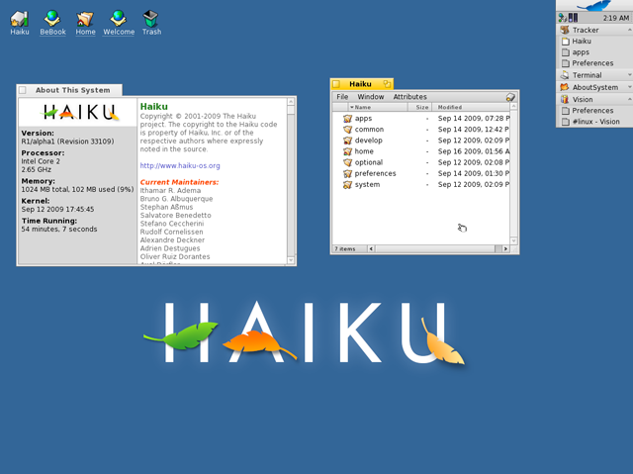Select the apps folder icon in Haiku window

pyautogui.click(x=347, y=119)
